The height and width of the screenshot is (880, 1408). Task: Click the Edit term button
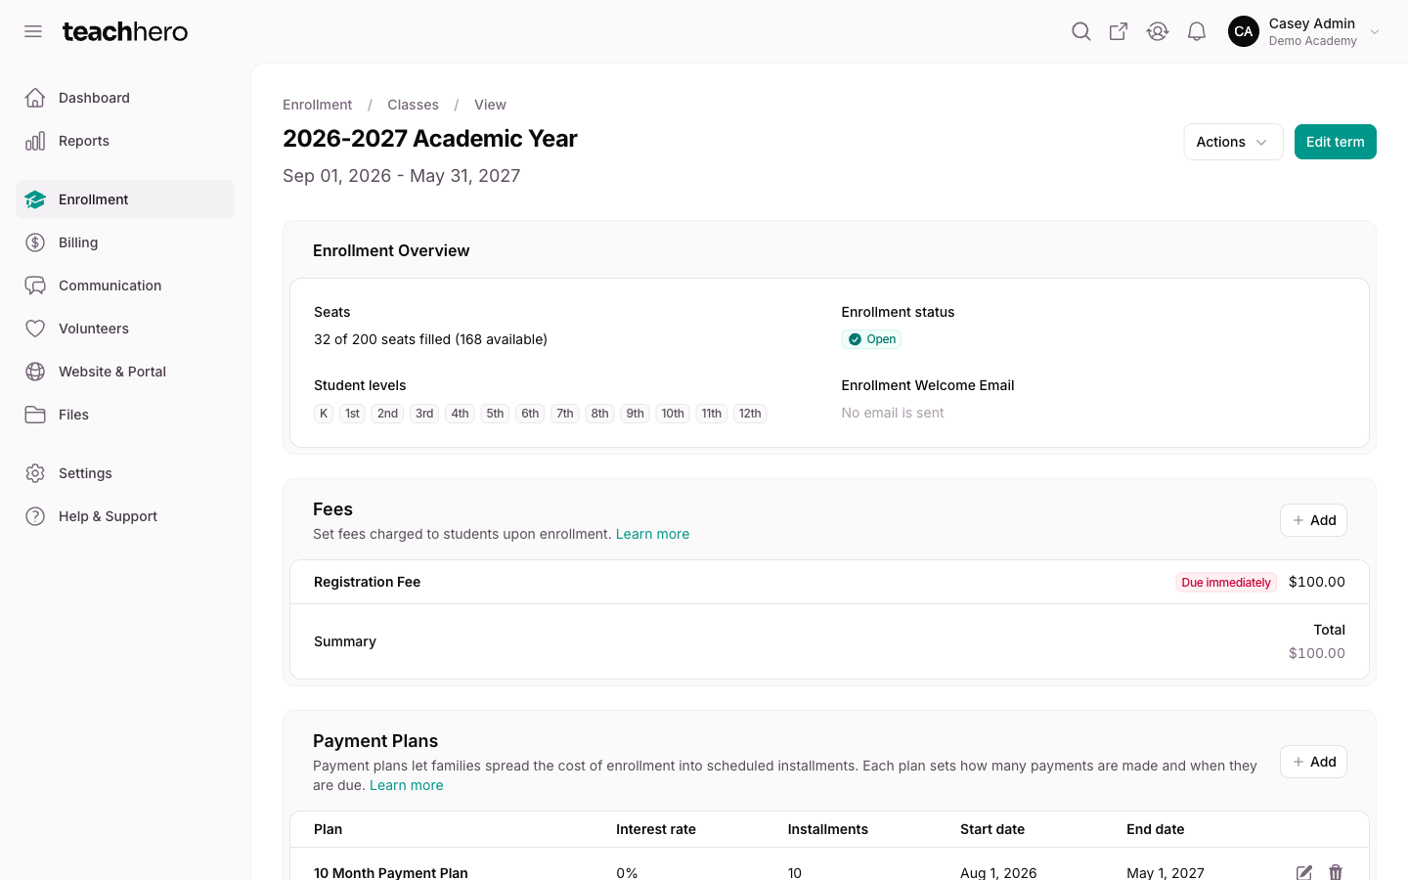(1335, 142)
